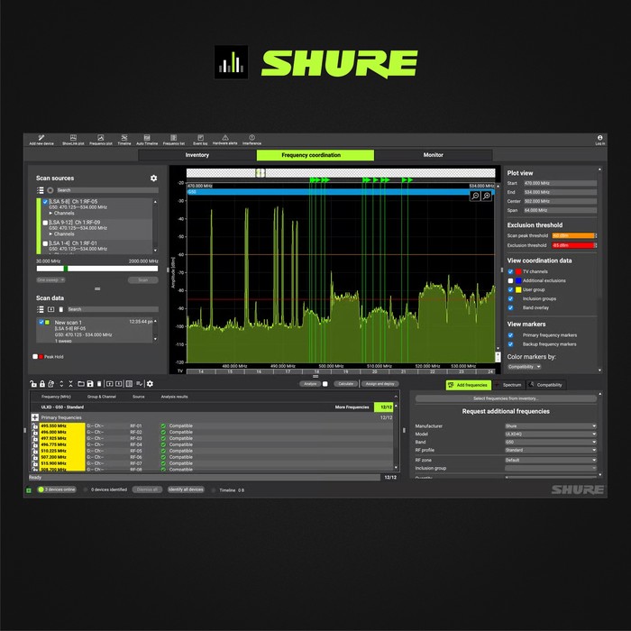The height and width of the screenshot is (631, 631).
Task: Open the ShowLink plot view
Action: (73, 140)
